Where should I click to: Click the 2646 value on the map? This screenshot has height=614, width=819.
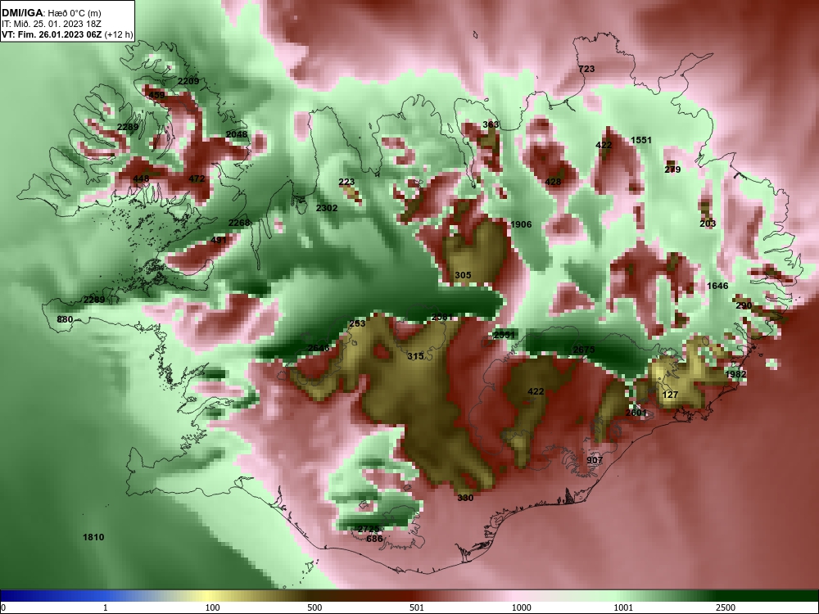pyautogui.click(x=319, y=348)
